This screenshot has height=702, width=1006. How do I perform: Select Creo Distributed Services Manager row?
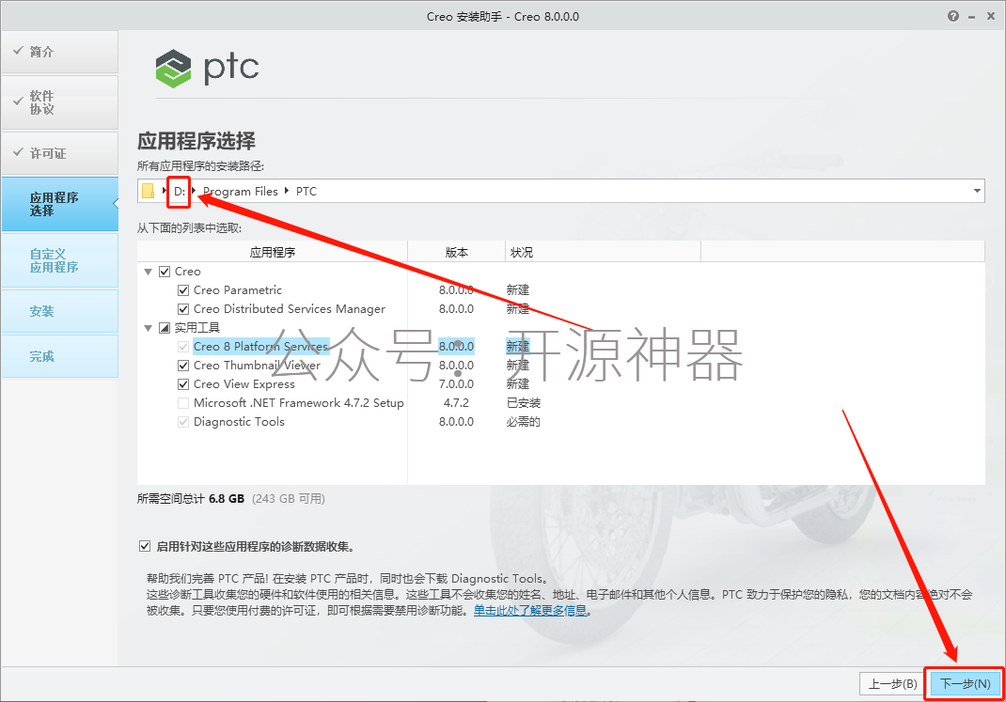(x=290, y=309)
